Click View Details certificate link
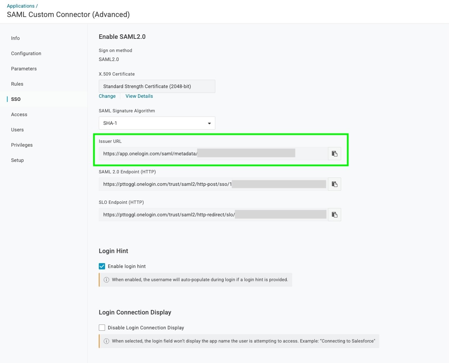Image resolution: width=449 pixels, height=363 pixels. pos(139,96)
